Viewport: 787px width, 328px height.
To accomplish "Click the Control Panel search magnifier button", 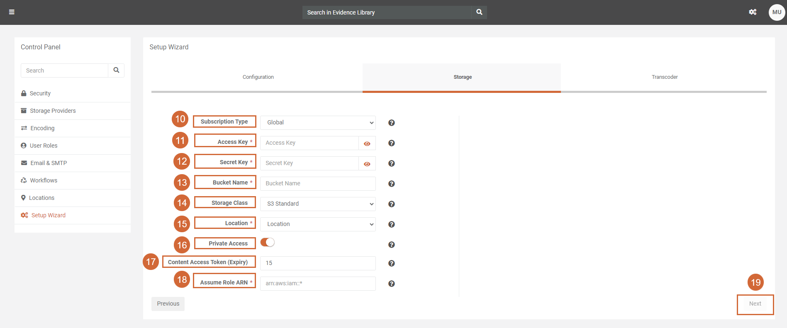I will tap(116, 70).
